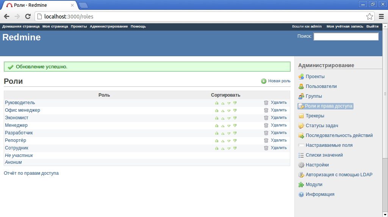Open the Офис менеджер role

(x=22, y=110)
